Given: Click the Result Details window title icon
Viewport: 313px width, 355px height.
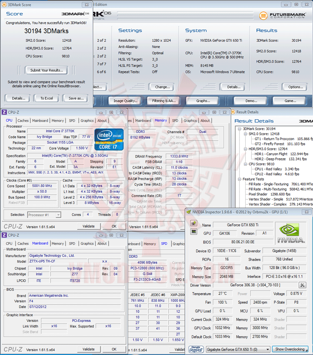Looking at the screenshot, I should pos(233,112).
